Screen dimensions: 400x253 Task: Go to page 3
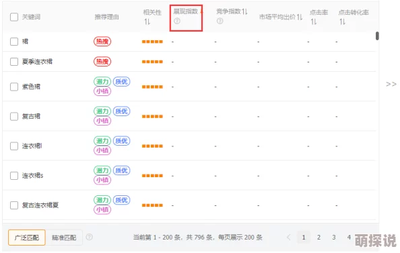click(334, 238)
